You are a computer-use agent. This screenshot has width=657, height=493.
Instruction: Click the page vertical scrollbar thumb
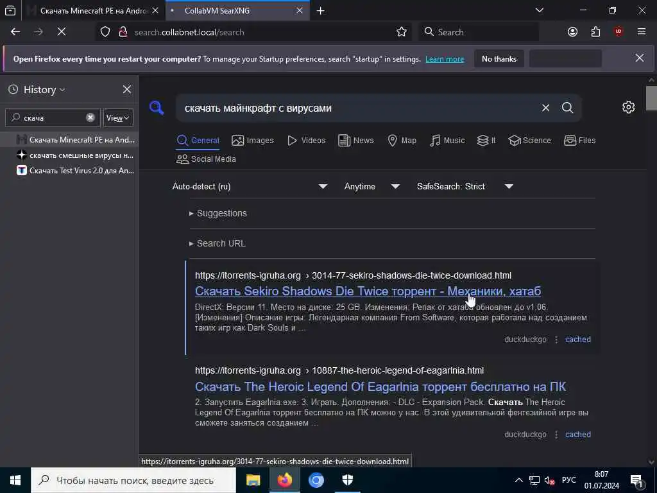tap(651, 98)
